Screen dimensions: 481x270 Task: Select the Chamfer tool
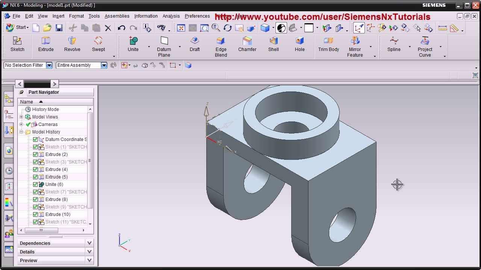click(247, 44)
